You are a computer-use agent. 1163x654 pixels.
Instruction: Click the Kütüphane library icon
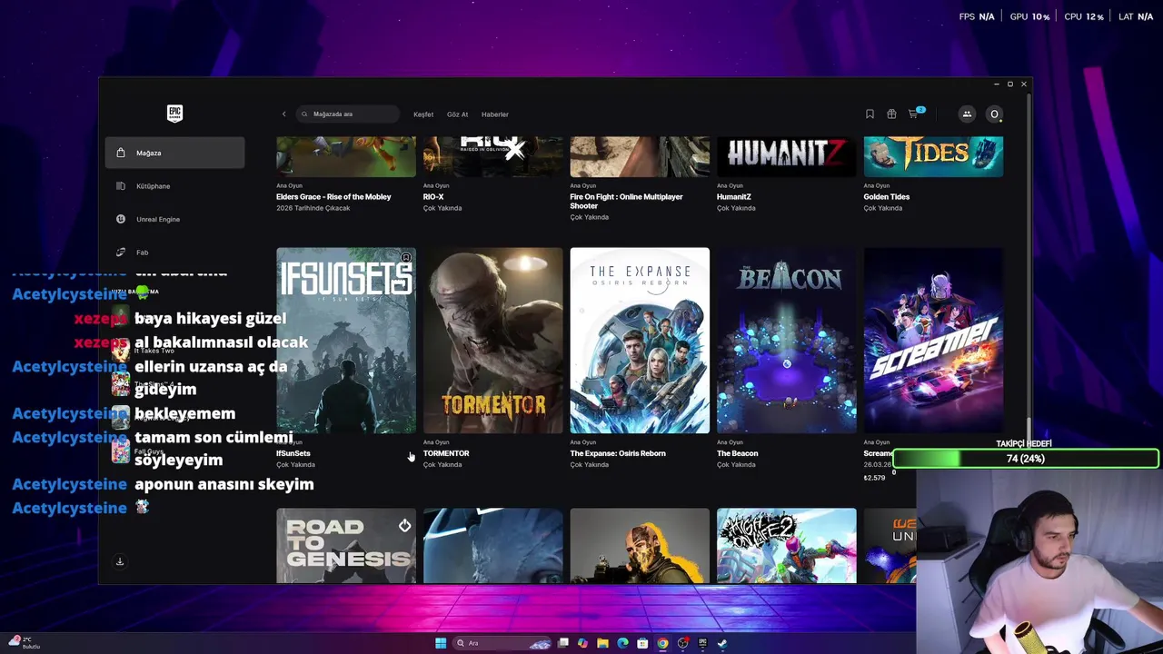121,186
